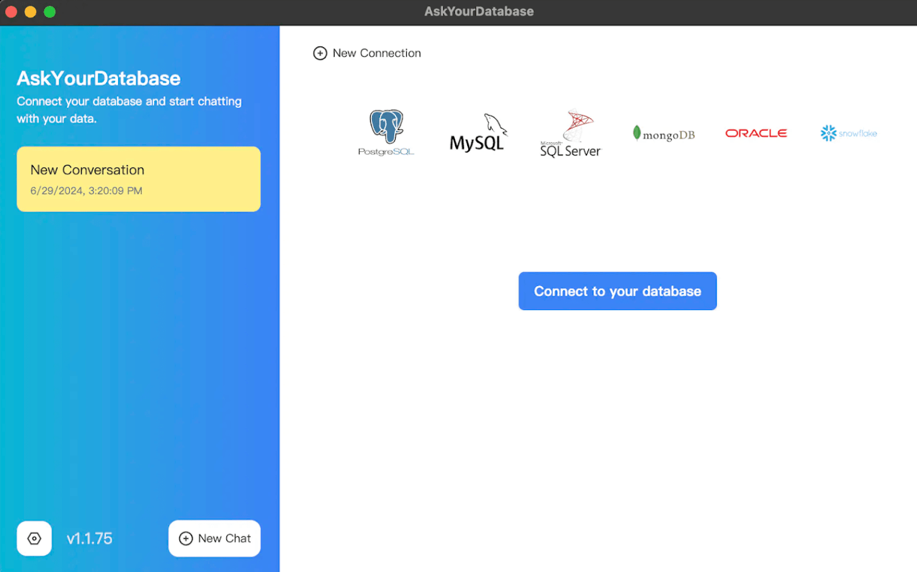917x572 pixels.
Task: Click the sidebar tagline about chatting with data
Action: (x=129, y=110)
